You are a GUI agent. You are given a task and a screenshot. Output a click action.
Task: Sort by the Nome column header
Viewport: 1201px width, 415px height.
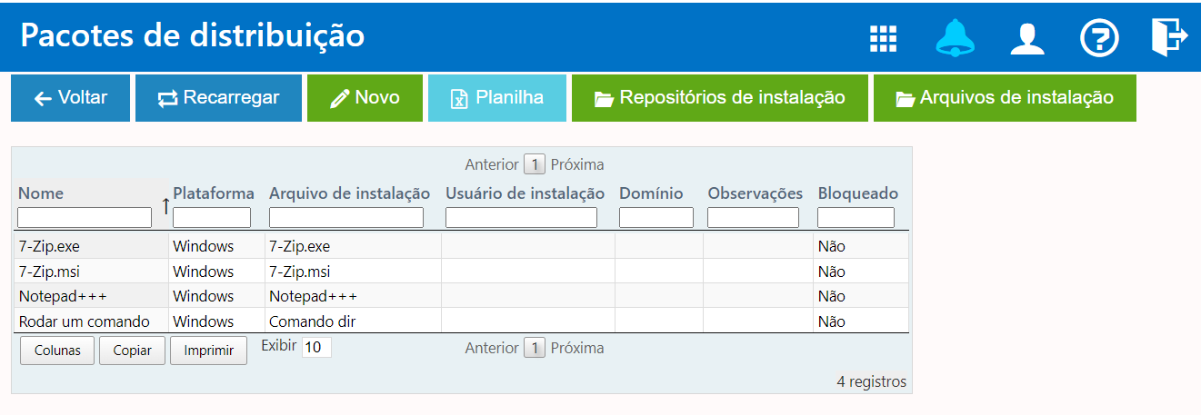click(x=41, y=193)
